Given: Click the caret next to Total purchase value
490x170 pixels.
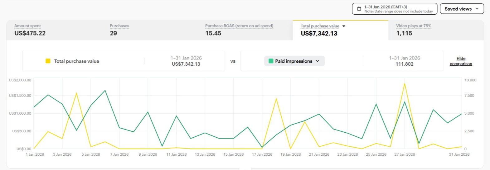Looking at the screenshot, I should 344,26.
